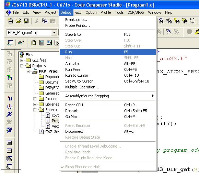The height and width of the screenshot is (174, 199).
Task: Click the A-to-B replace toolbar icon
Action: [x=192, y=21]
